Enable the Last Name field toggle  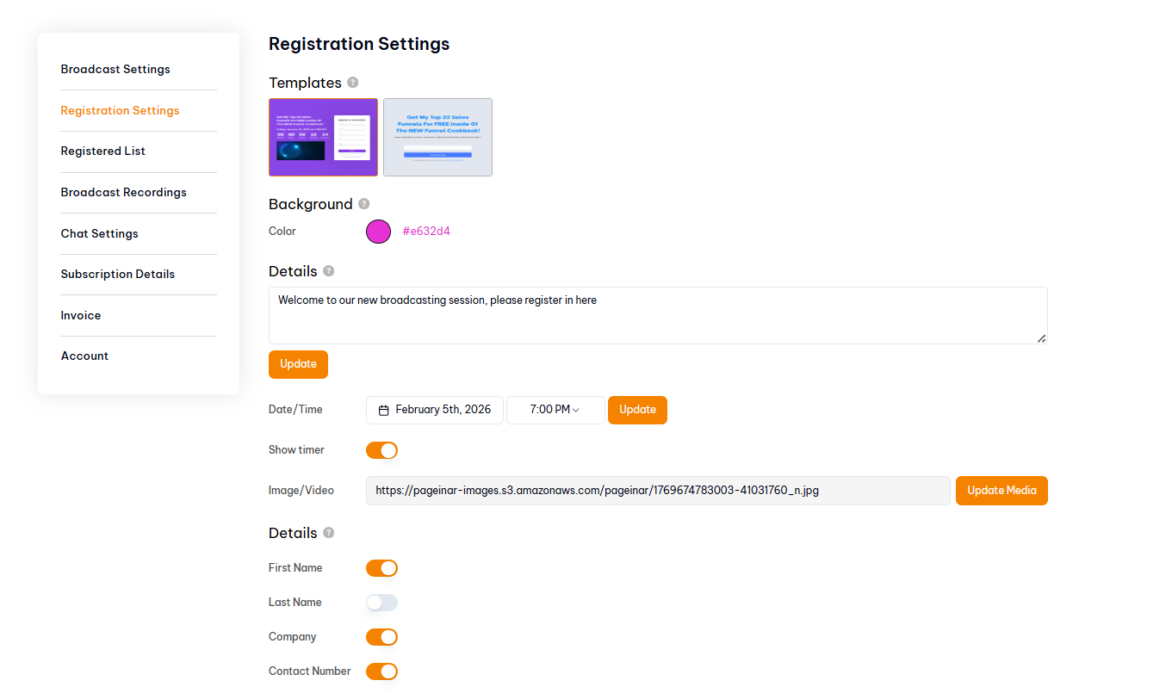[x=381, y=603]
